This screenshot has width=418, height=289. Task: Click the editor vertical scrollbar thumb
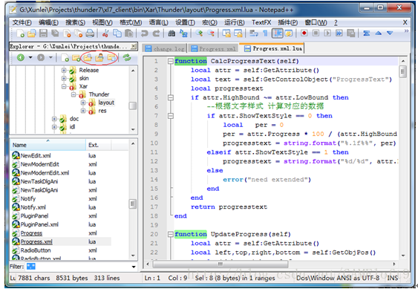click(x=402, y=71)
